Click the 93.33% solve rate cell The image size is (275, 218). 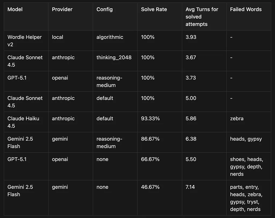[x=150, y=119]
